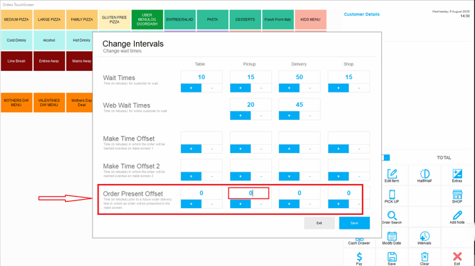Increase Order Present Offset Table with plus
Image resolution: width=475 pixels, height=266 pixels.
click(191, 204)
